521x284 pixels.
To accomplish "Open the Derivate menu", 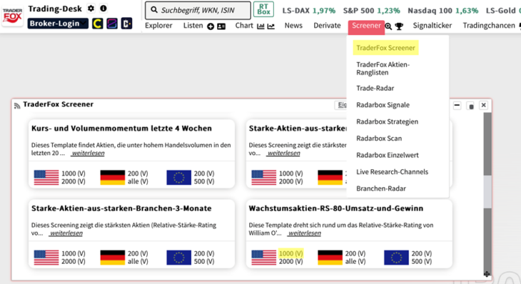I will [x=327, y=26].
